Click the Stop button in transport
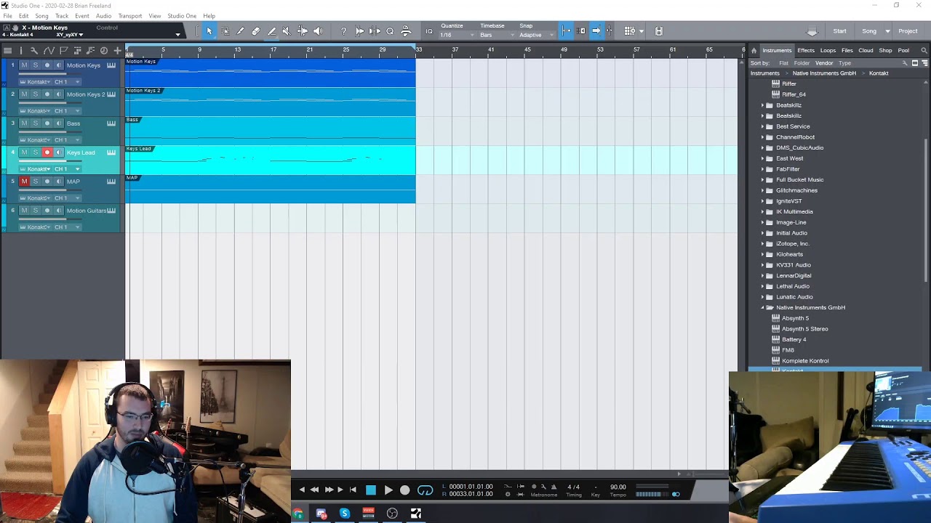 click(371, 490)
